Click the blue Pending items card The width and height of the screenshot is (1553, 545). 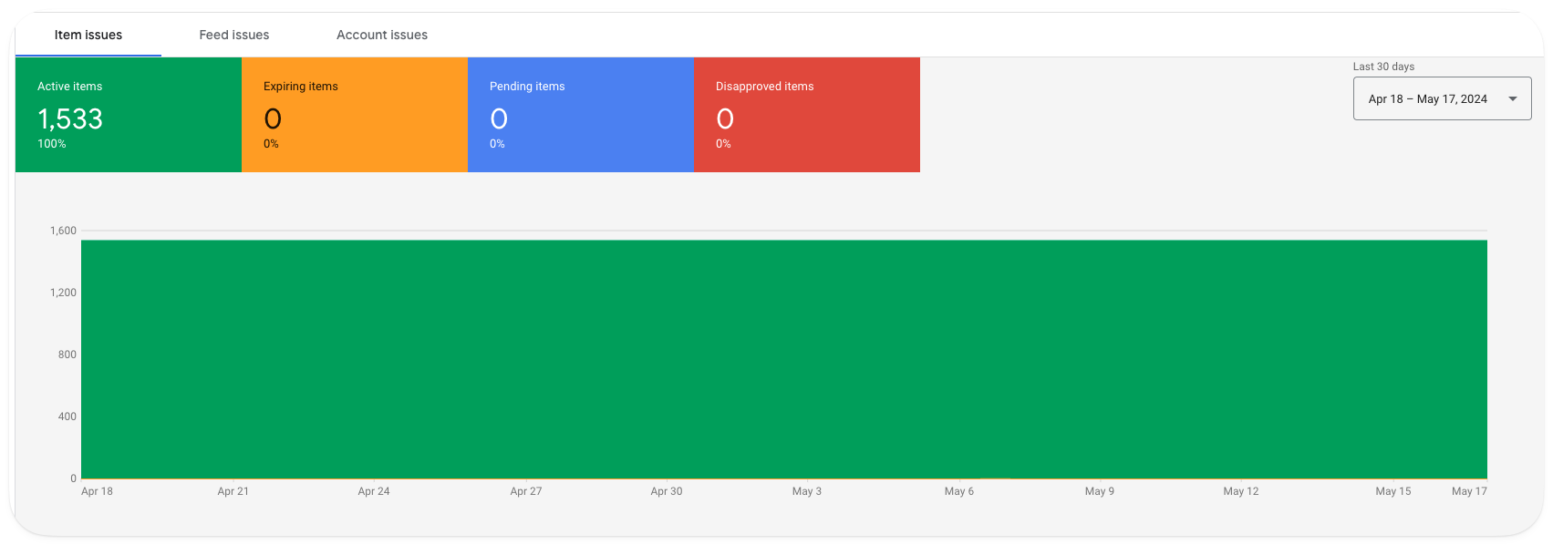(x=581, y=115)
